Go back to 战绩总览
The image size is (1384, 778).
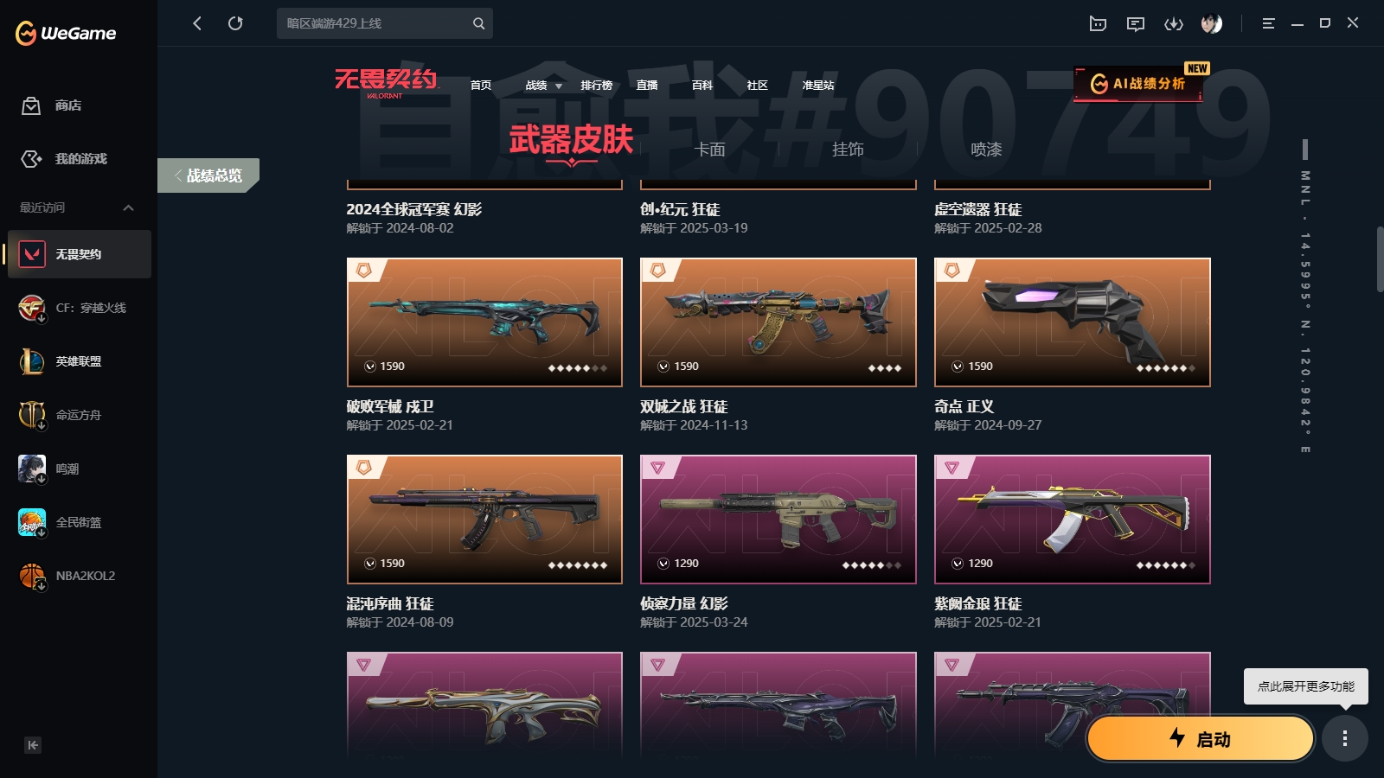tap(208, 175)
